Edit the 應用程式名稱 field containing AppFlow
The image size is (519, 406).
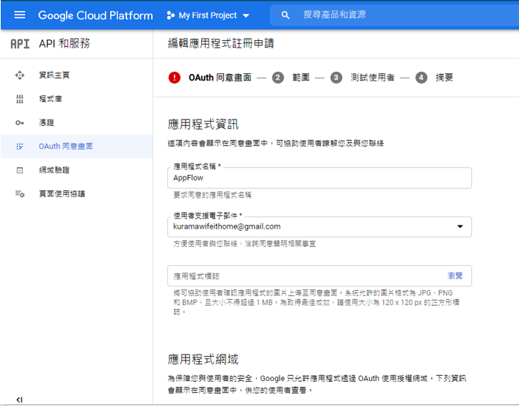point(319,178)
